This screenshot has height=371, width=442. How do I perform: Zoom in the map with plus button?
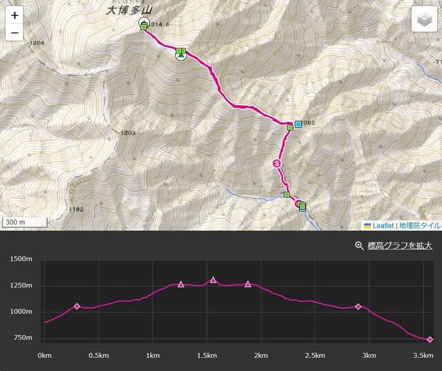pyautogui.click(x=15, y=16)
